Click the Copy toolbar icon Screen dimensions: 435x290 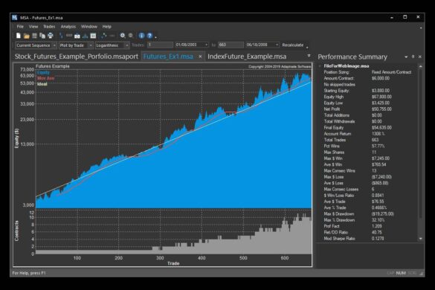42,36
